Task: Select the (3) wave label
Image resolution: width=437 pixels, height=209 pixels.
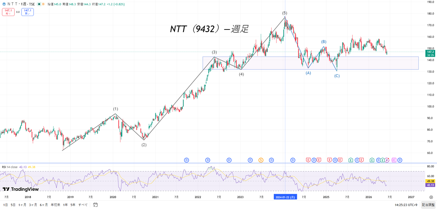Action: click(x=214, y=52)
